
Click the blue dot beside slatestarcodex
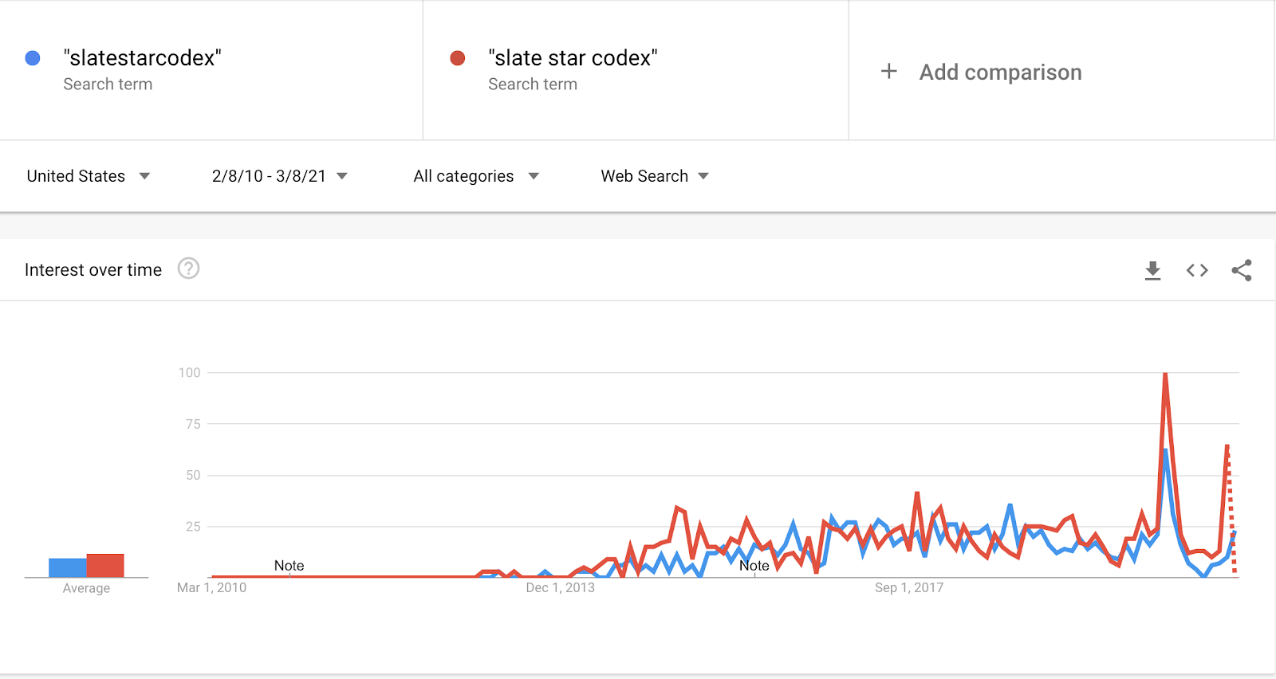click(33, 58)
